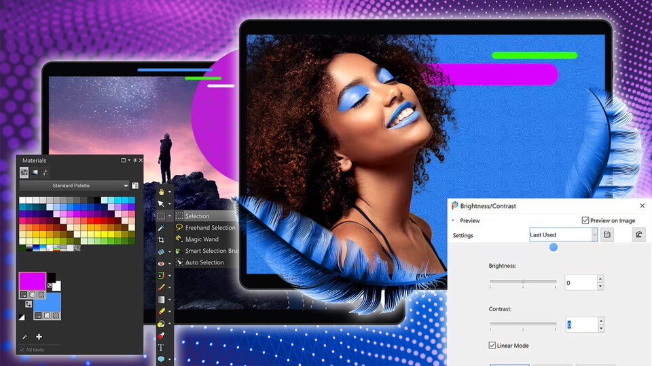652x366 pixels.
Task: Select the Clone brush tool icon
Action: pos(161,276)
